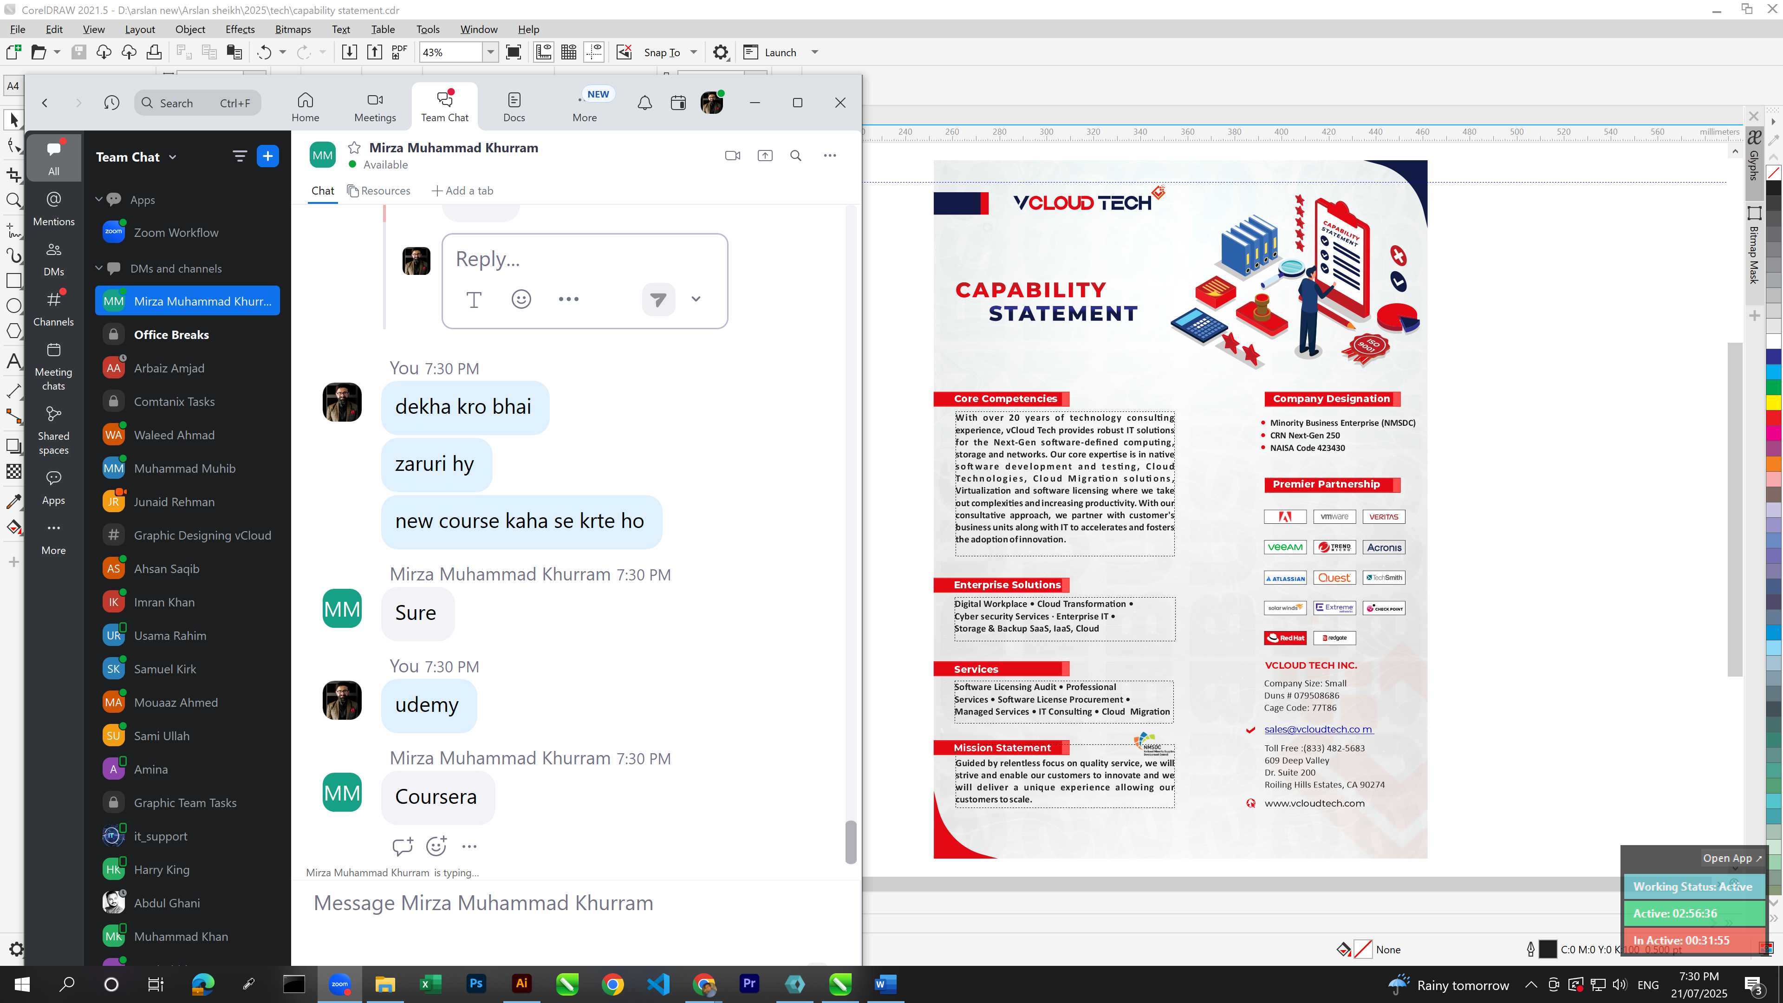
Task: Send the reply with the send button
Action: pos(658,299)
